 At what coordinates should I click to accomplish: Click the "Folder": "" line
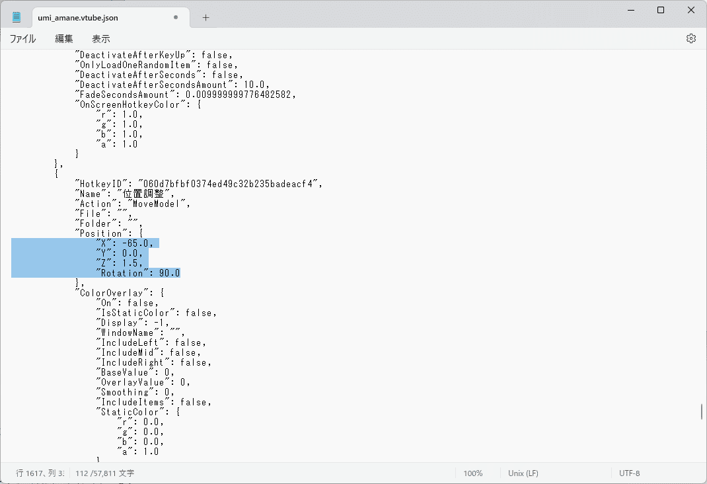point(108,223)
